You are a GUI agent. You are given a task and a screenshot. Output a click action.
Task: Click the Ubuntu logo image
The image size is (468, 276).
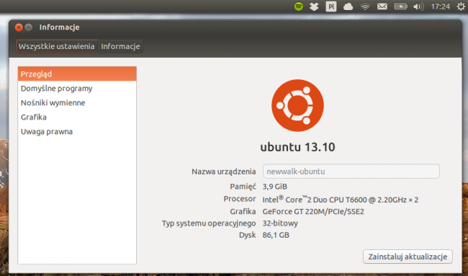tap(297, 105)
